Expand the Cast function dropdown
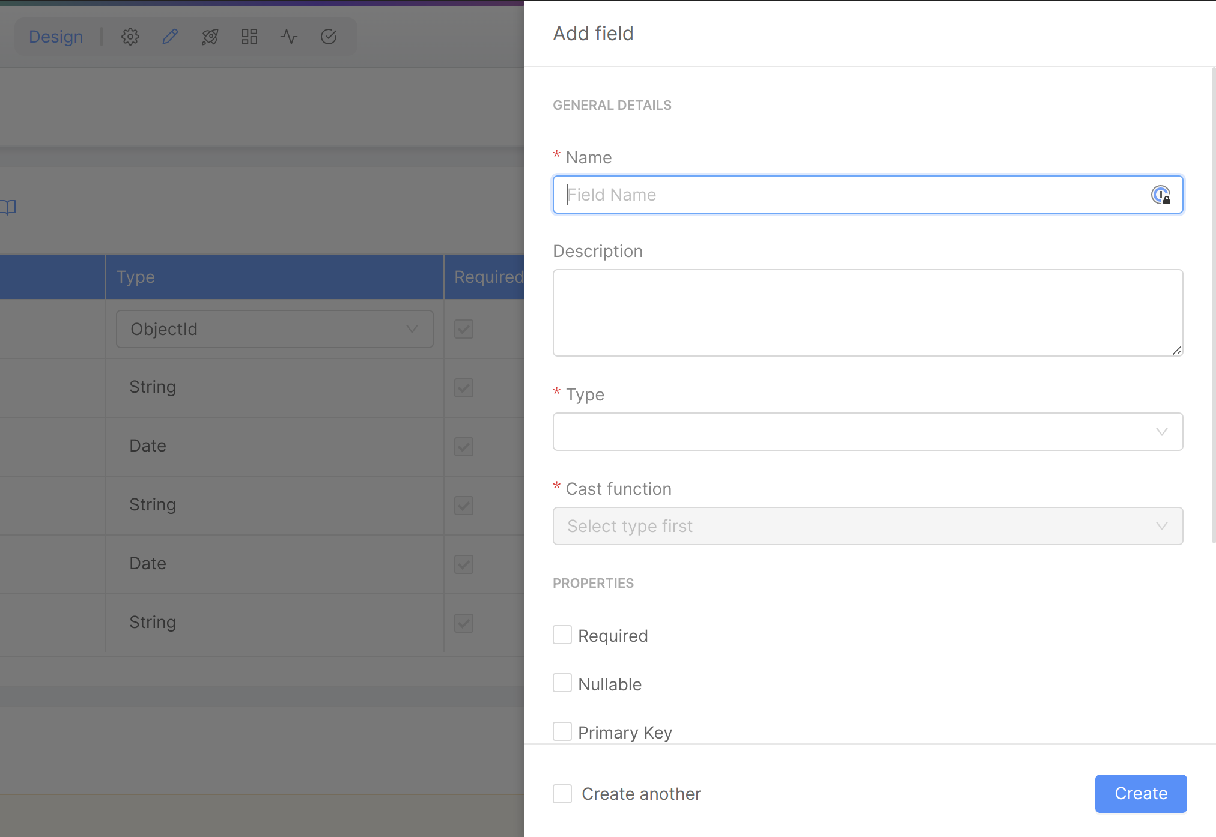 pyautogui.click(x=868, y=526)
